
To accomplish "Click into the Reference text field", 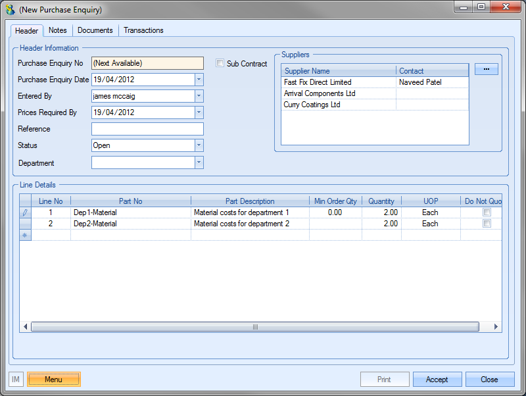I will [147, 129].
